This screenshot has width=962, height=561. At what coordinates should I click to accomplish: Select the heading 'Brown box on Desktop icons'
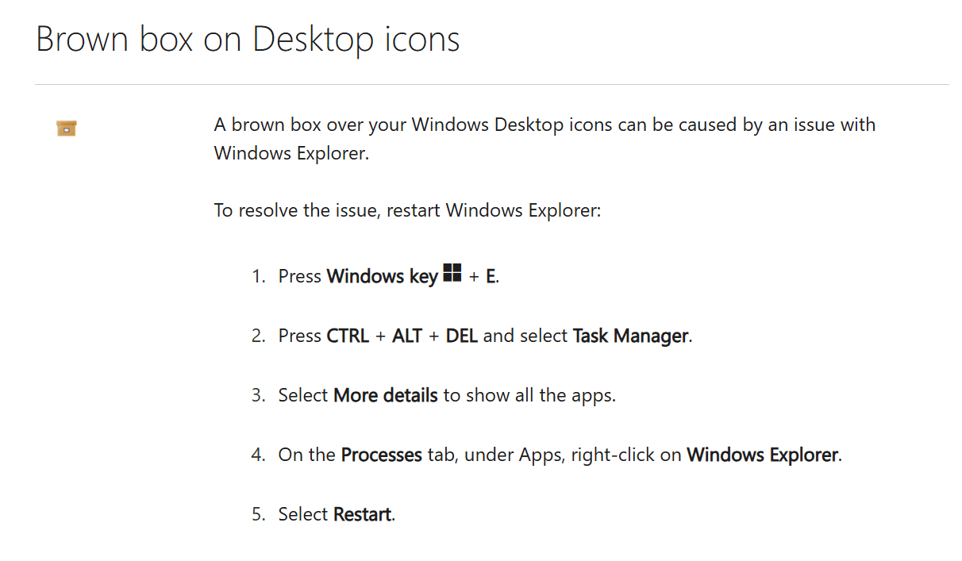pyautogui.click(x=248, y=40)
